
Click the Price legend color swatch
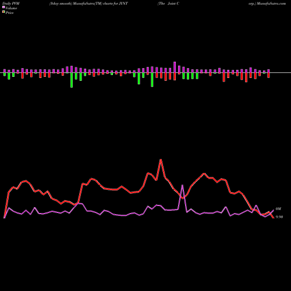click(3, 12)
